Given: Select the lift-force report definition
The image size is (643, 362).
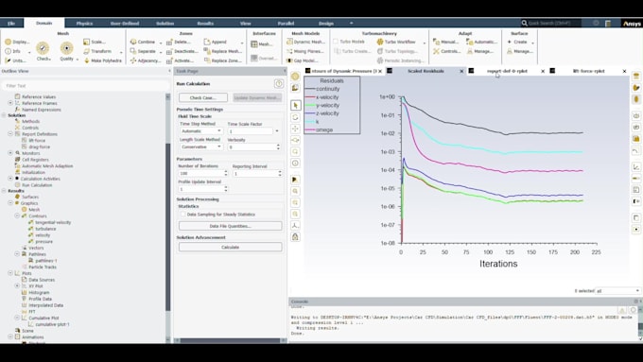Looking at the screenshot, I should click(x=37, y=140).
